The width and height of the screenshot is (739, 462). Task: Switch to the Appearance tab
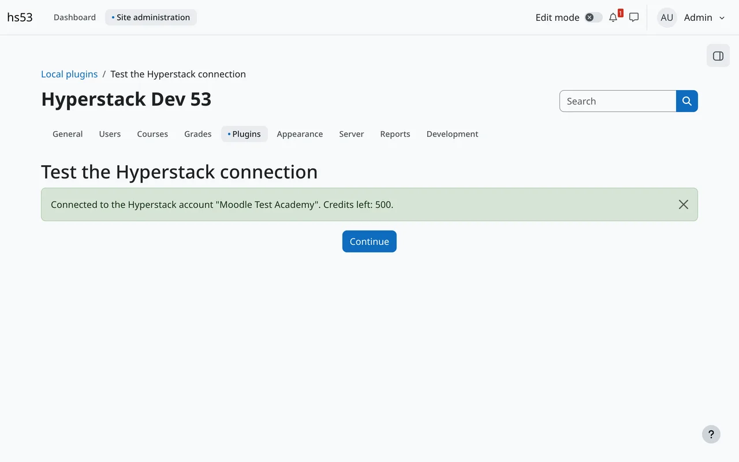click(x=300, y=134)
